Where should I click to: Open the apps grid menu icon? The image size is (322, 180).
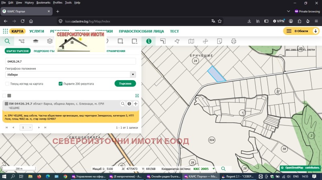tap(5, 31)
